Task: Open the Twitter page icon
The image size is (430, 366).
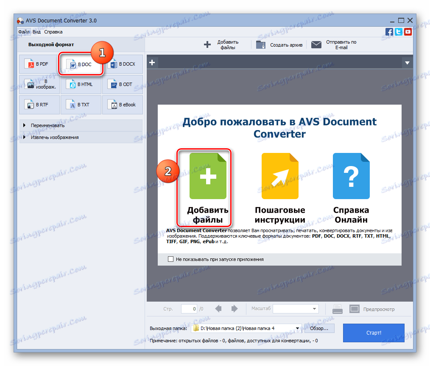Action: (x=399, y=32)
